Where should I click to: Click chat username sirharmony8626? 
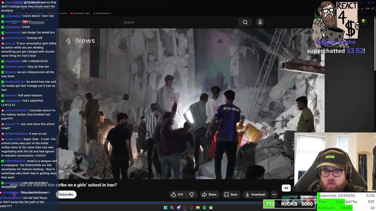tap(16, 110)
